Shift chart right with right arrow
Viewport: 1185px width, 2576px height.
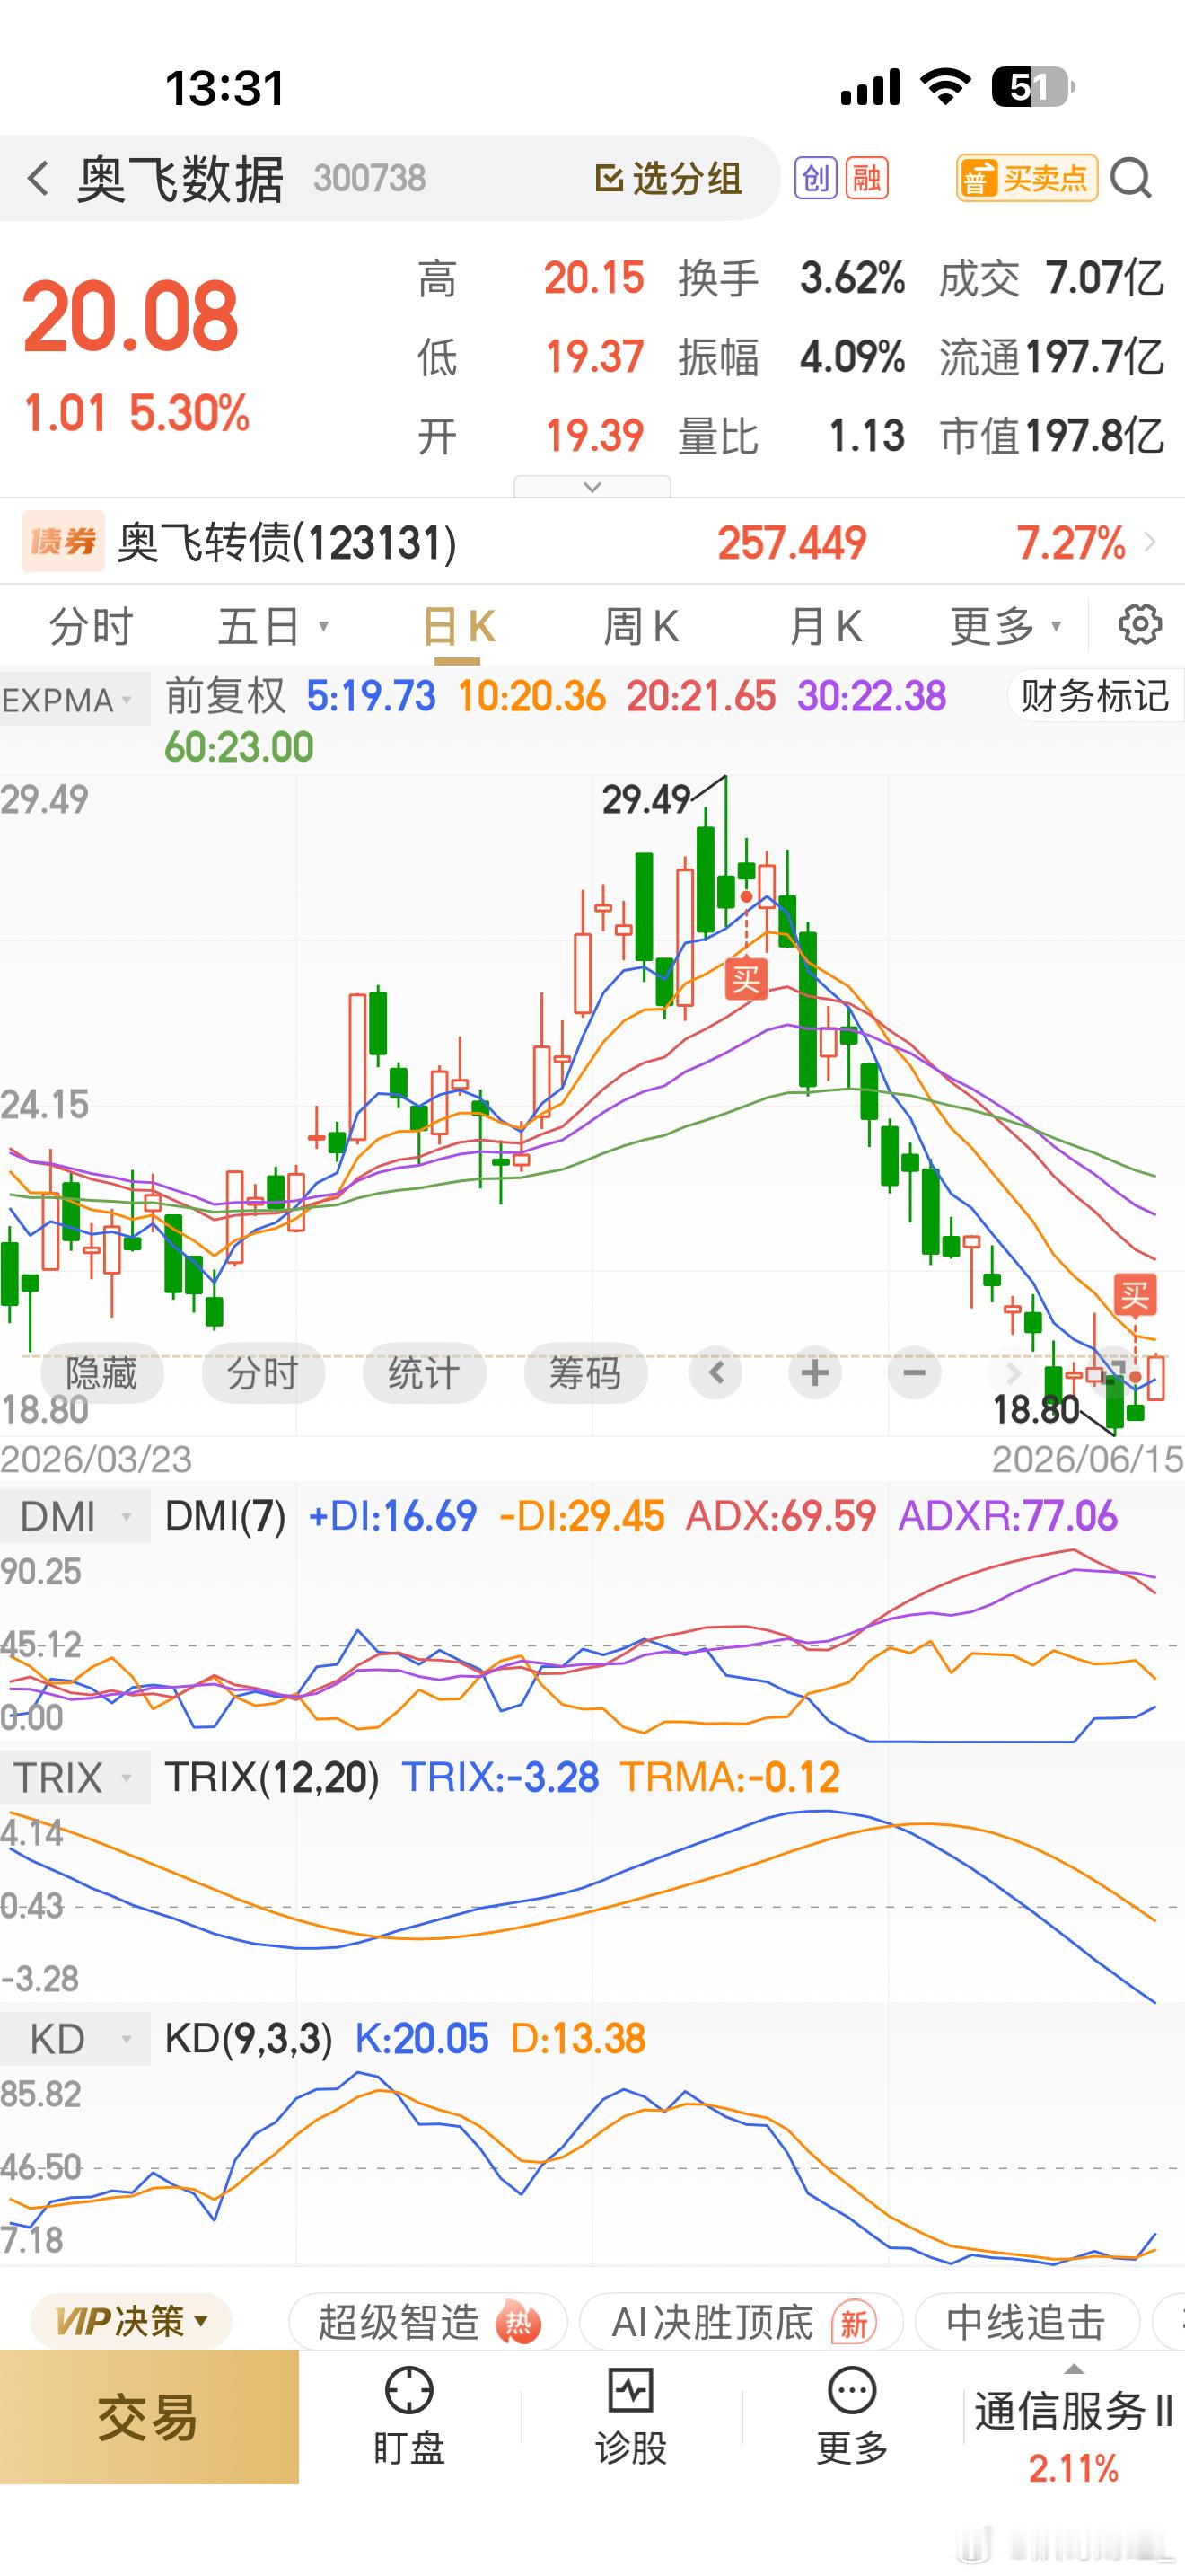[x=1012, y=1372]
